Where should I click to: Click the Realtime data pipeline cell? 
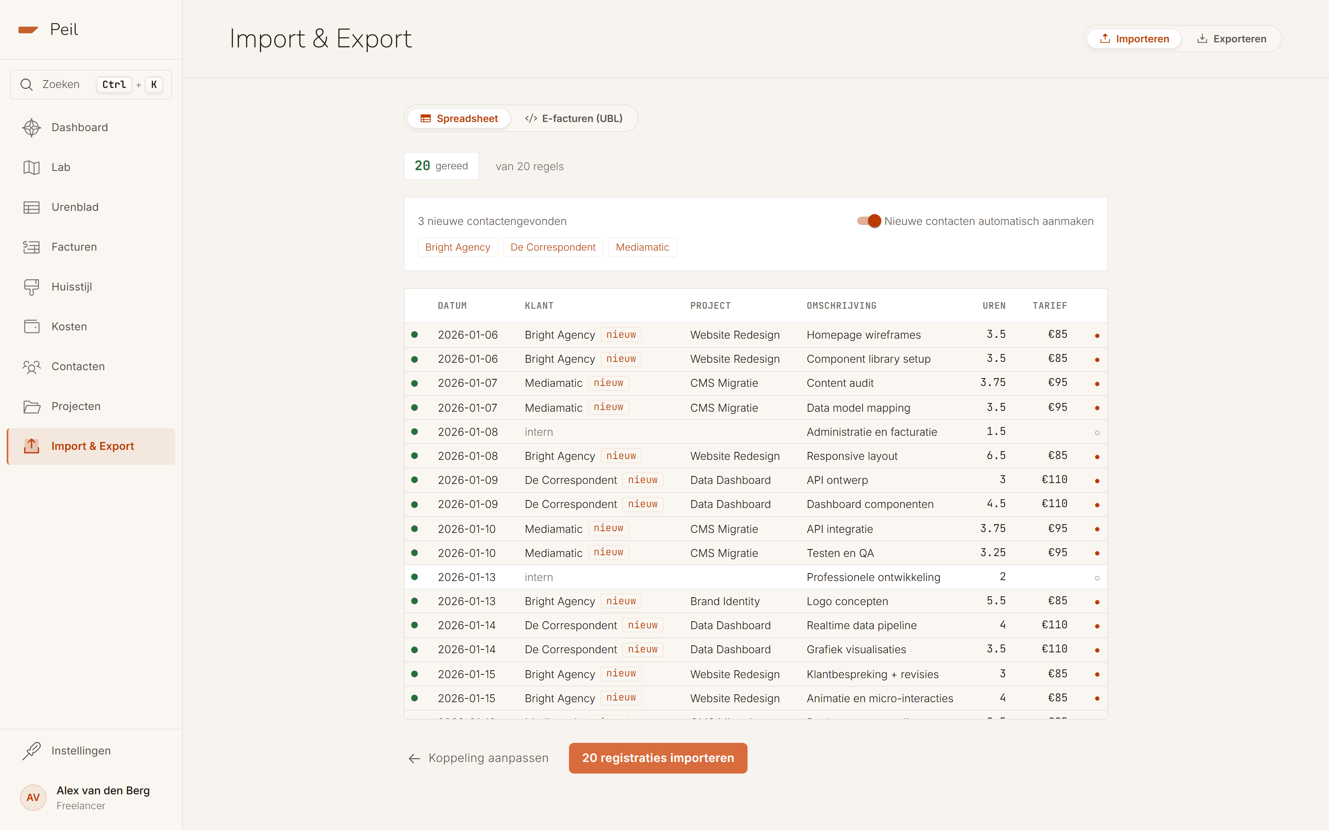pos(861,625)
